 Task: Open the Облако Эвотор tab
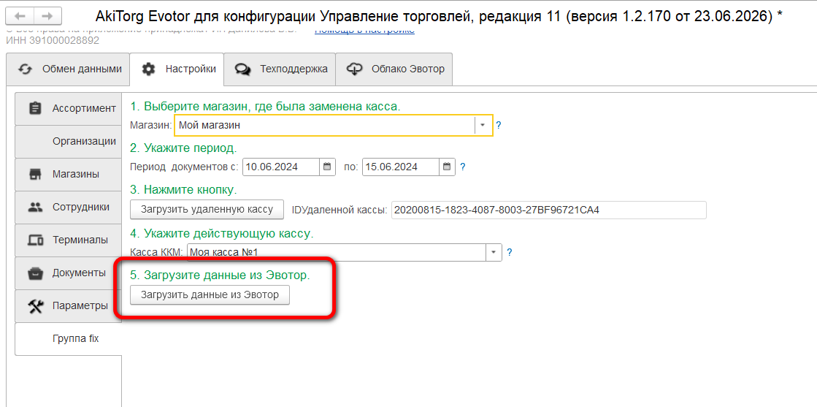394,69
